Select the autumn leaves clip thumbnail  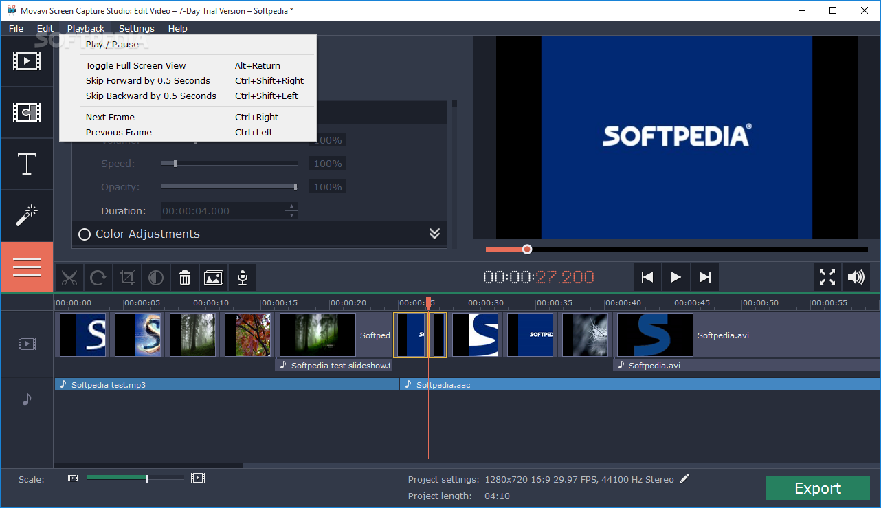[x=247, y=335]
